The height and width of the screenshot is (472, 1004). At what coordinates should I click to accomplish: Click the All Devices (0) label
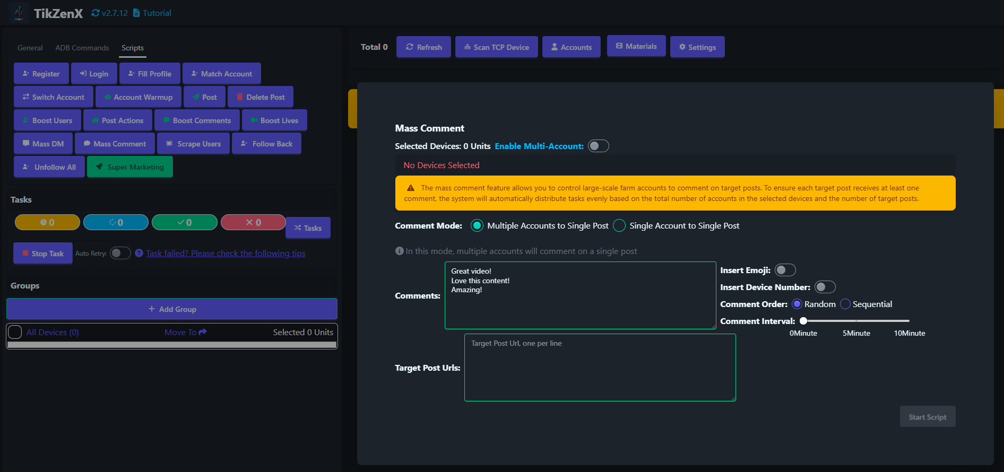pyautogui.click(x=53, y=332)
